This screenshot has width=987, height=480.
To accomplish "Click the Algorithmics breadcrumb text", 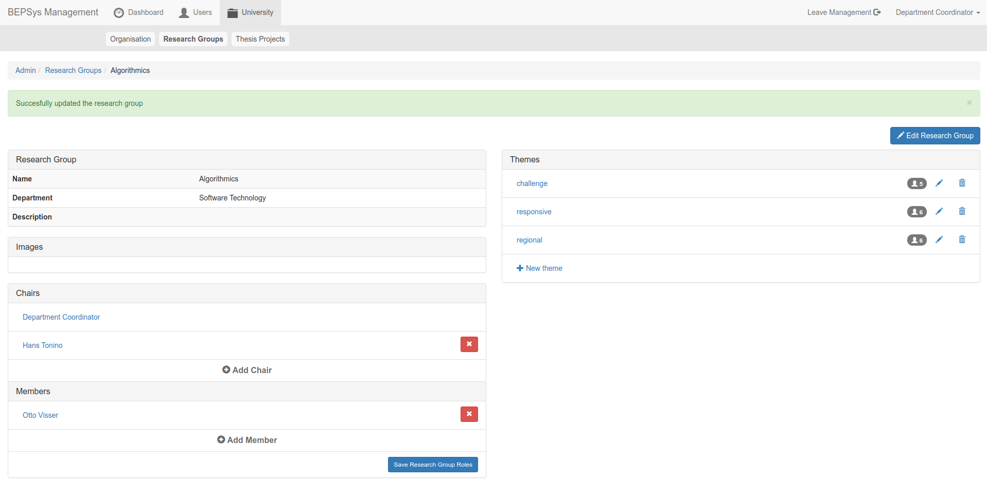I will point(130,70).
